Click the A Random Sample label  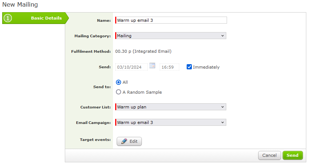(142, 92)
